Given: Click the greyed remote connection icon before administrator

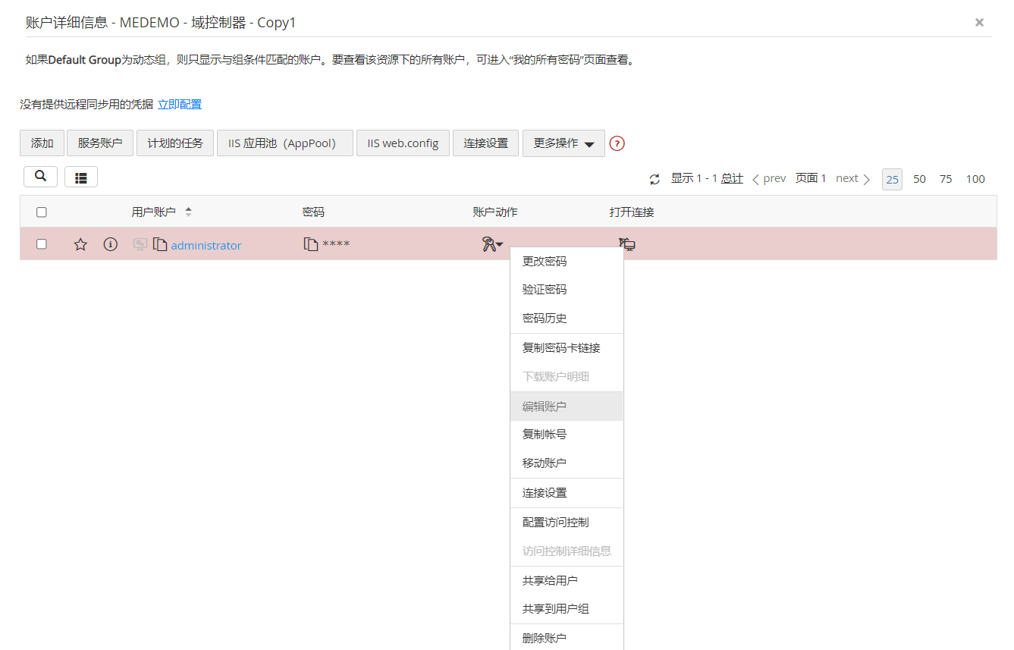Looking at the screenshot, I should pos(140,244).
